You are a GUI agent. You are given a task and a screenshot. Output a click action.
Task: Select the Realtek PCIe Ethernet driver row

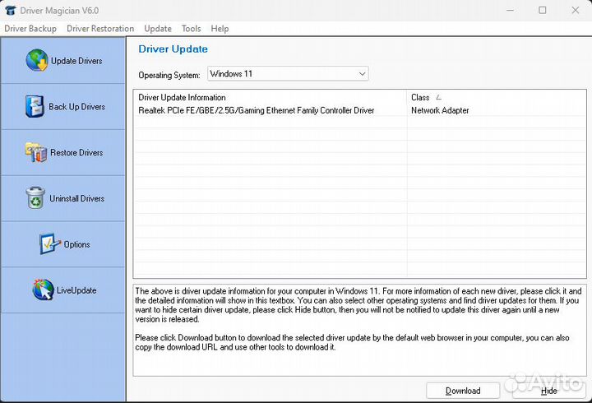pyautogui.click(x=257, y=110)
